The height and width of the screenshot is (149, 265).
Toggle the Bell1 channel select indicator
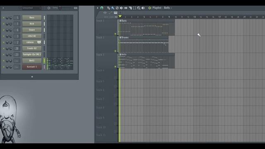(x=44, y=61)
